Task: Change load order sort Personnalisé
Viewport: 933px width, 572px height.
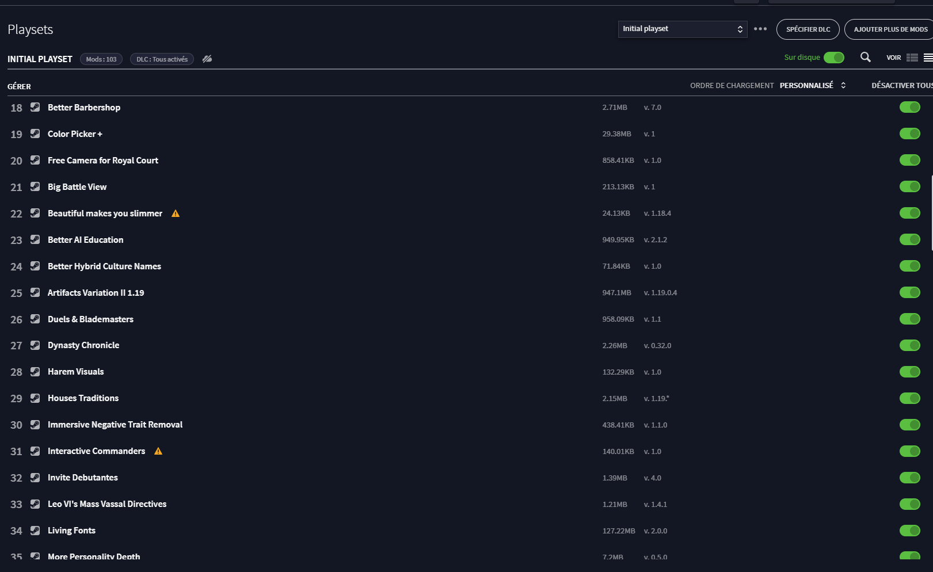Action: [x=812, y=85]
